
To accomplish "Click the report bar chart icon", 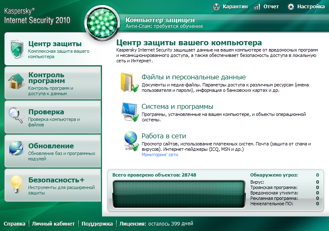I will coord(257,7).
